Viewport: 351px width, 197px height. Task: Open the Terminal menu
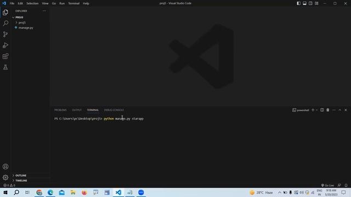pyautogui.click(x=73, y=3)
